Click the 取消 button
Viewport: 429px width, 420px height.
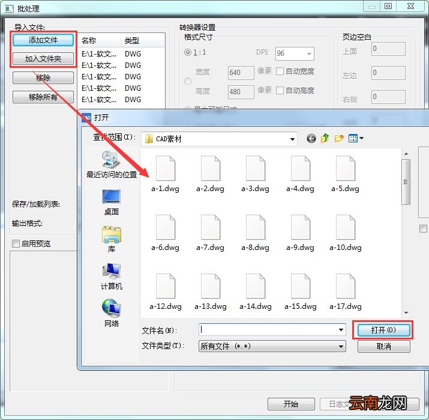tap(383, 347)
